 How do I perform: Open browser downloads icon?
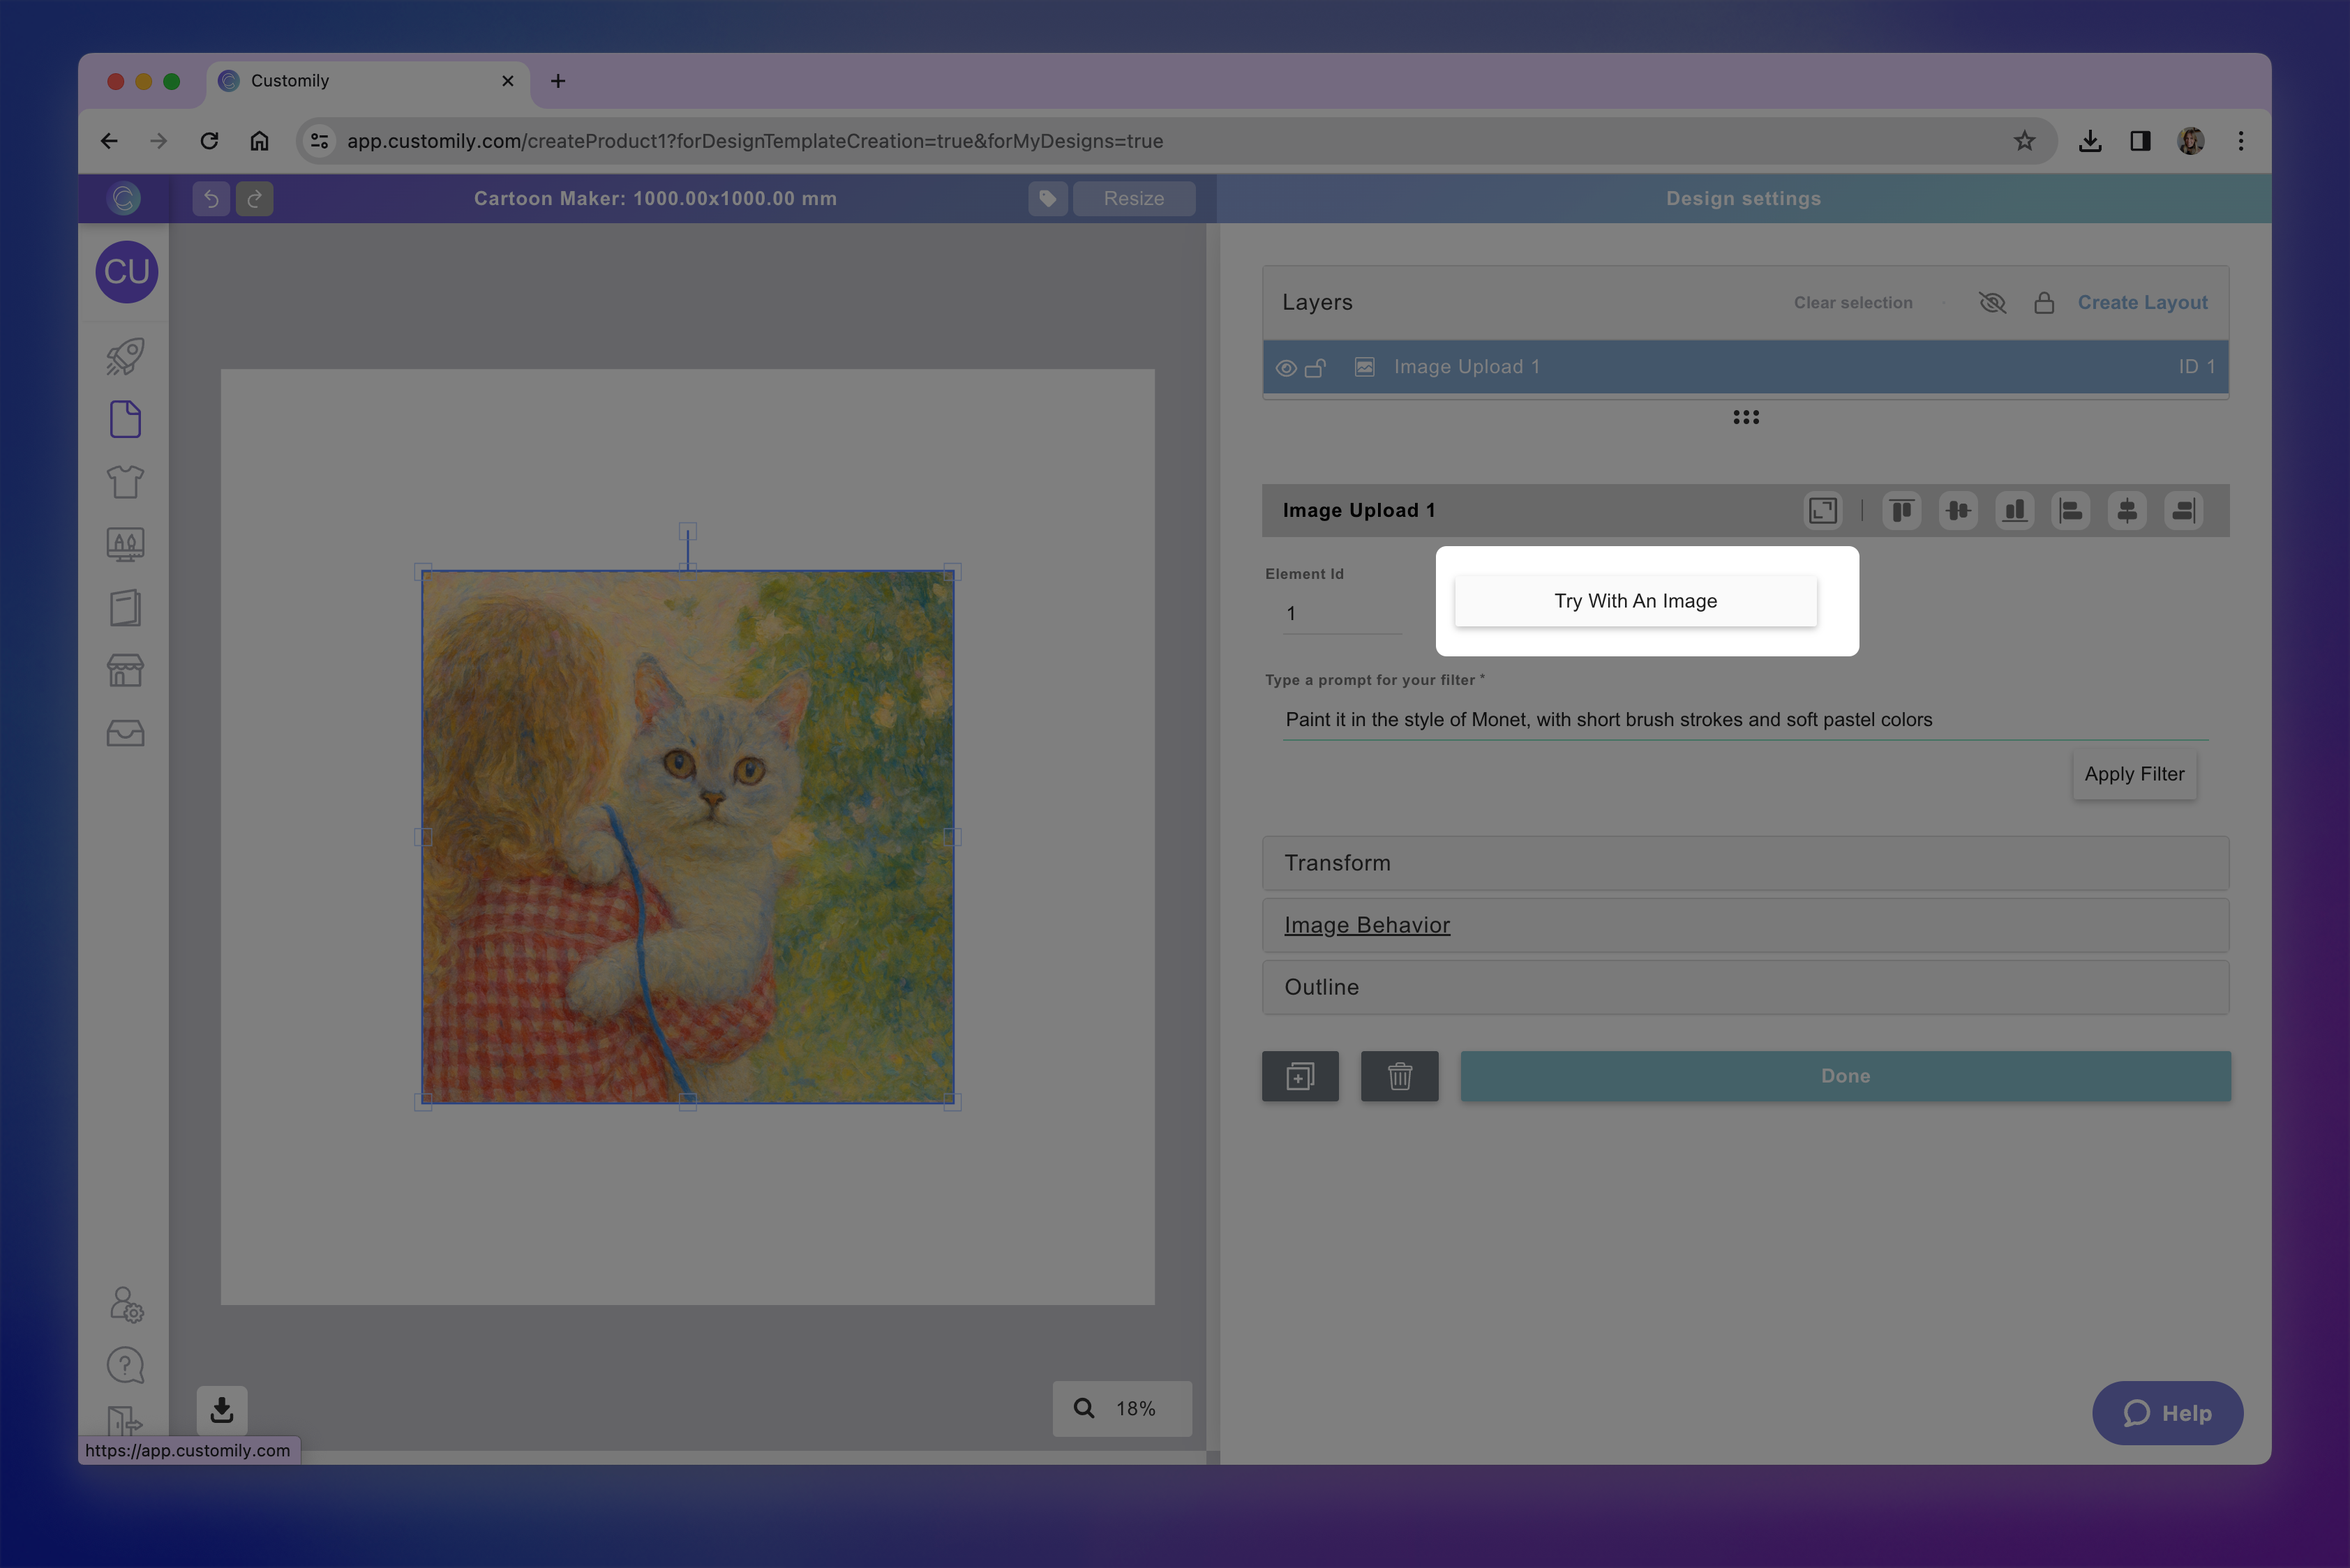pos(2090,141)
